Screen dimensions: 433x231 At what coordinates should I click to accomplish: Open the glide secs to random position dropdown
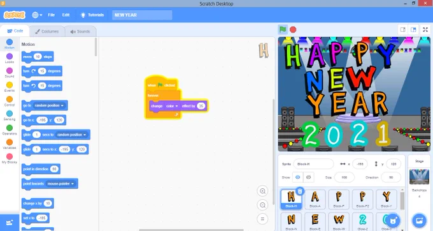(x=71, y=135)
